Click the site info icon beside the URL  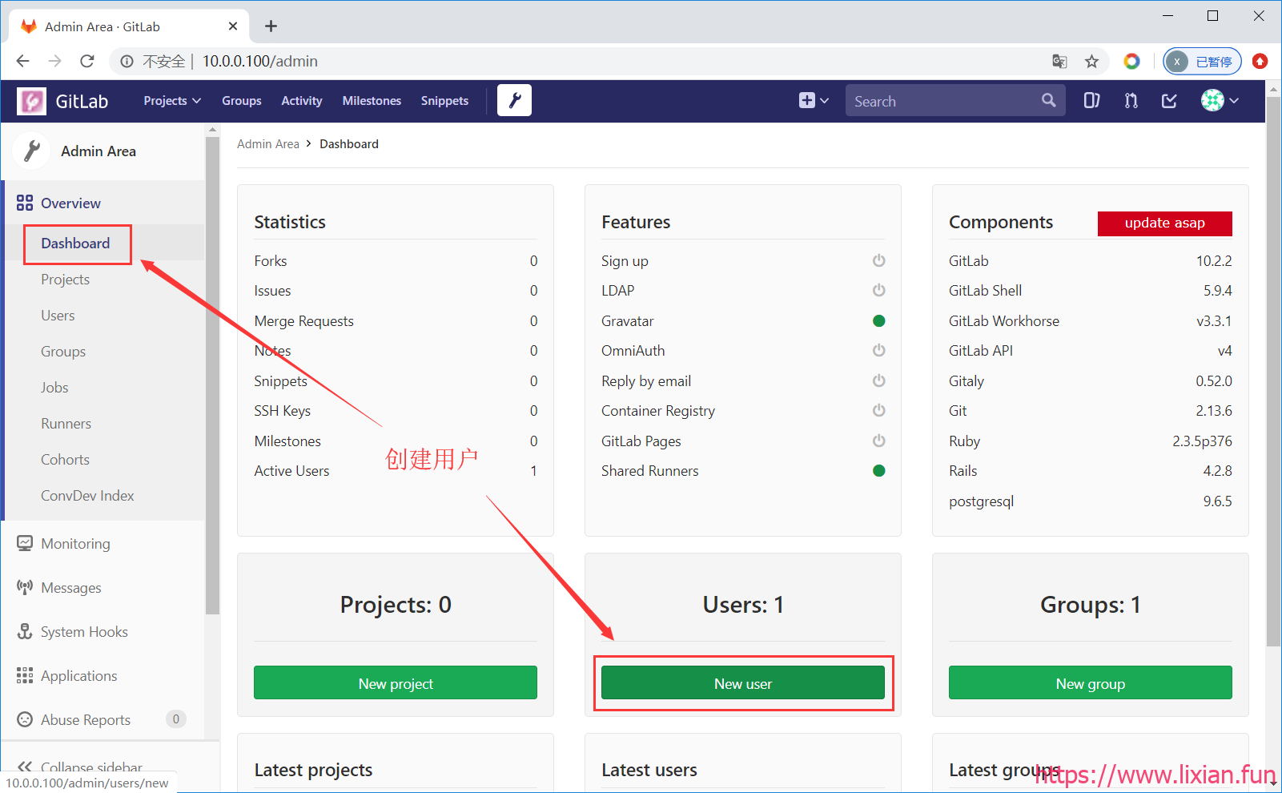click(127, 62)
